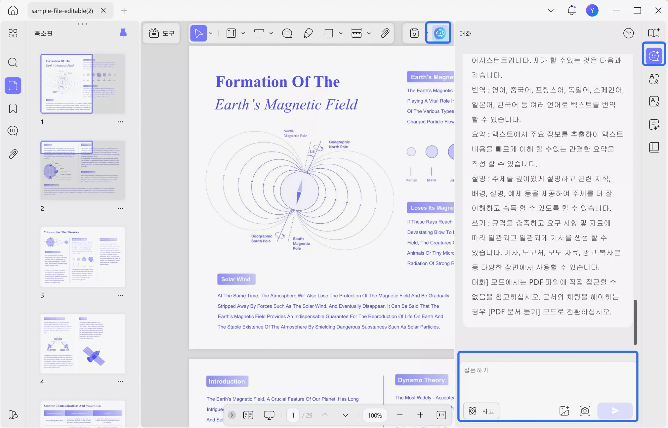Open the comments panel icon in sidebar
The height and width of the screenshot is (428, 668).
13,131
